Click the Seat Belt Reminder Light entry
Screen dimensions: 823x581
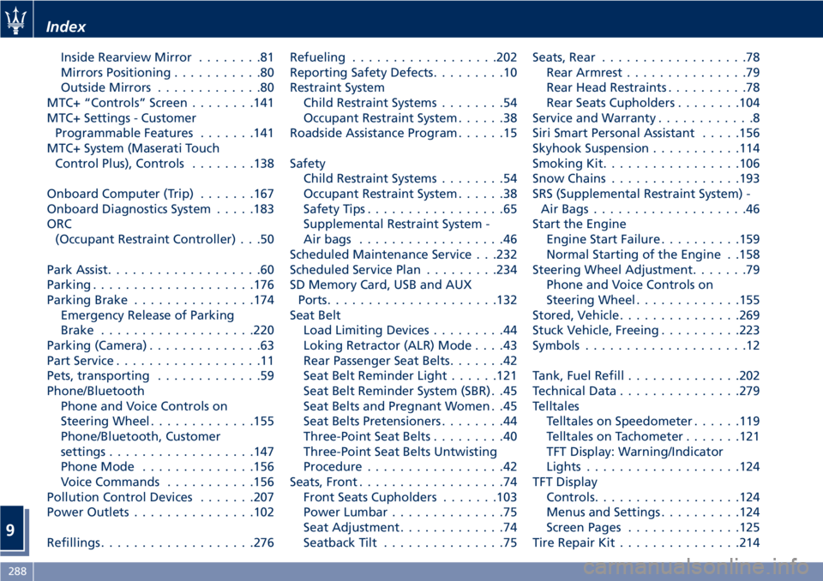[410, 376]
